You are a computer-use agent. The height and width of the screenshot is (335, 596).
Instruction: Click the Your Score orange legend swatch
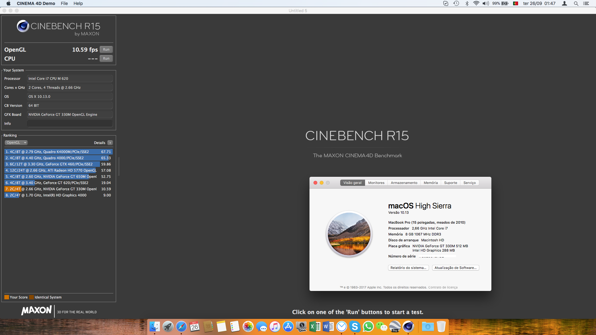coord(7,297)
